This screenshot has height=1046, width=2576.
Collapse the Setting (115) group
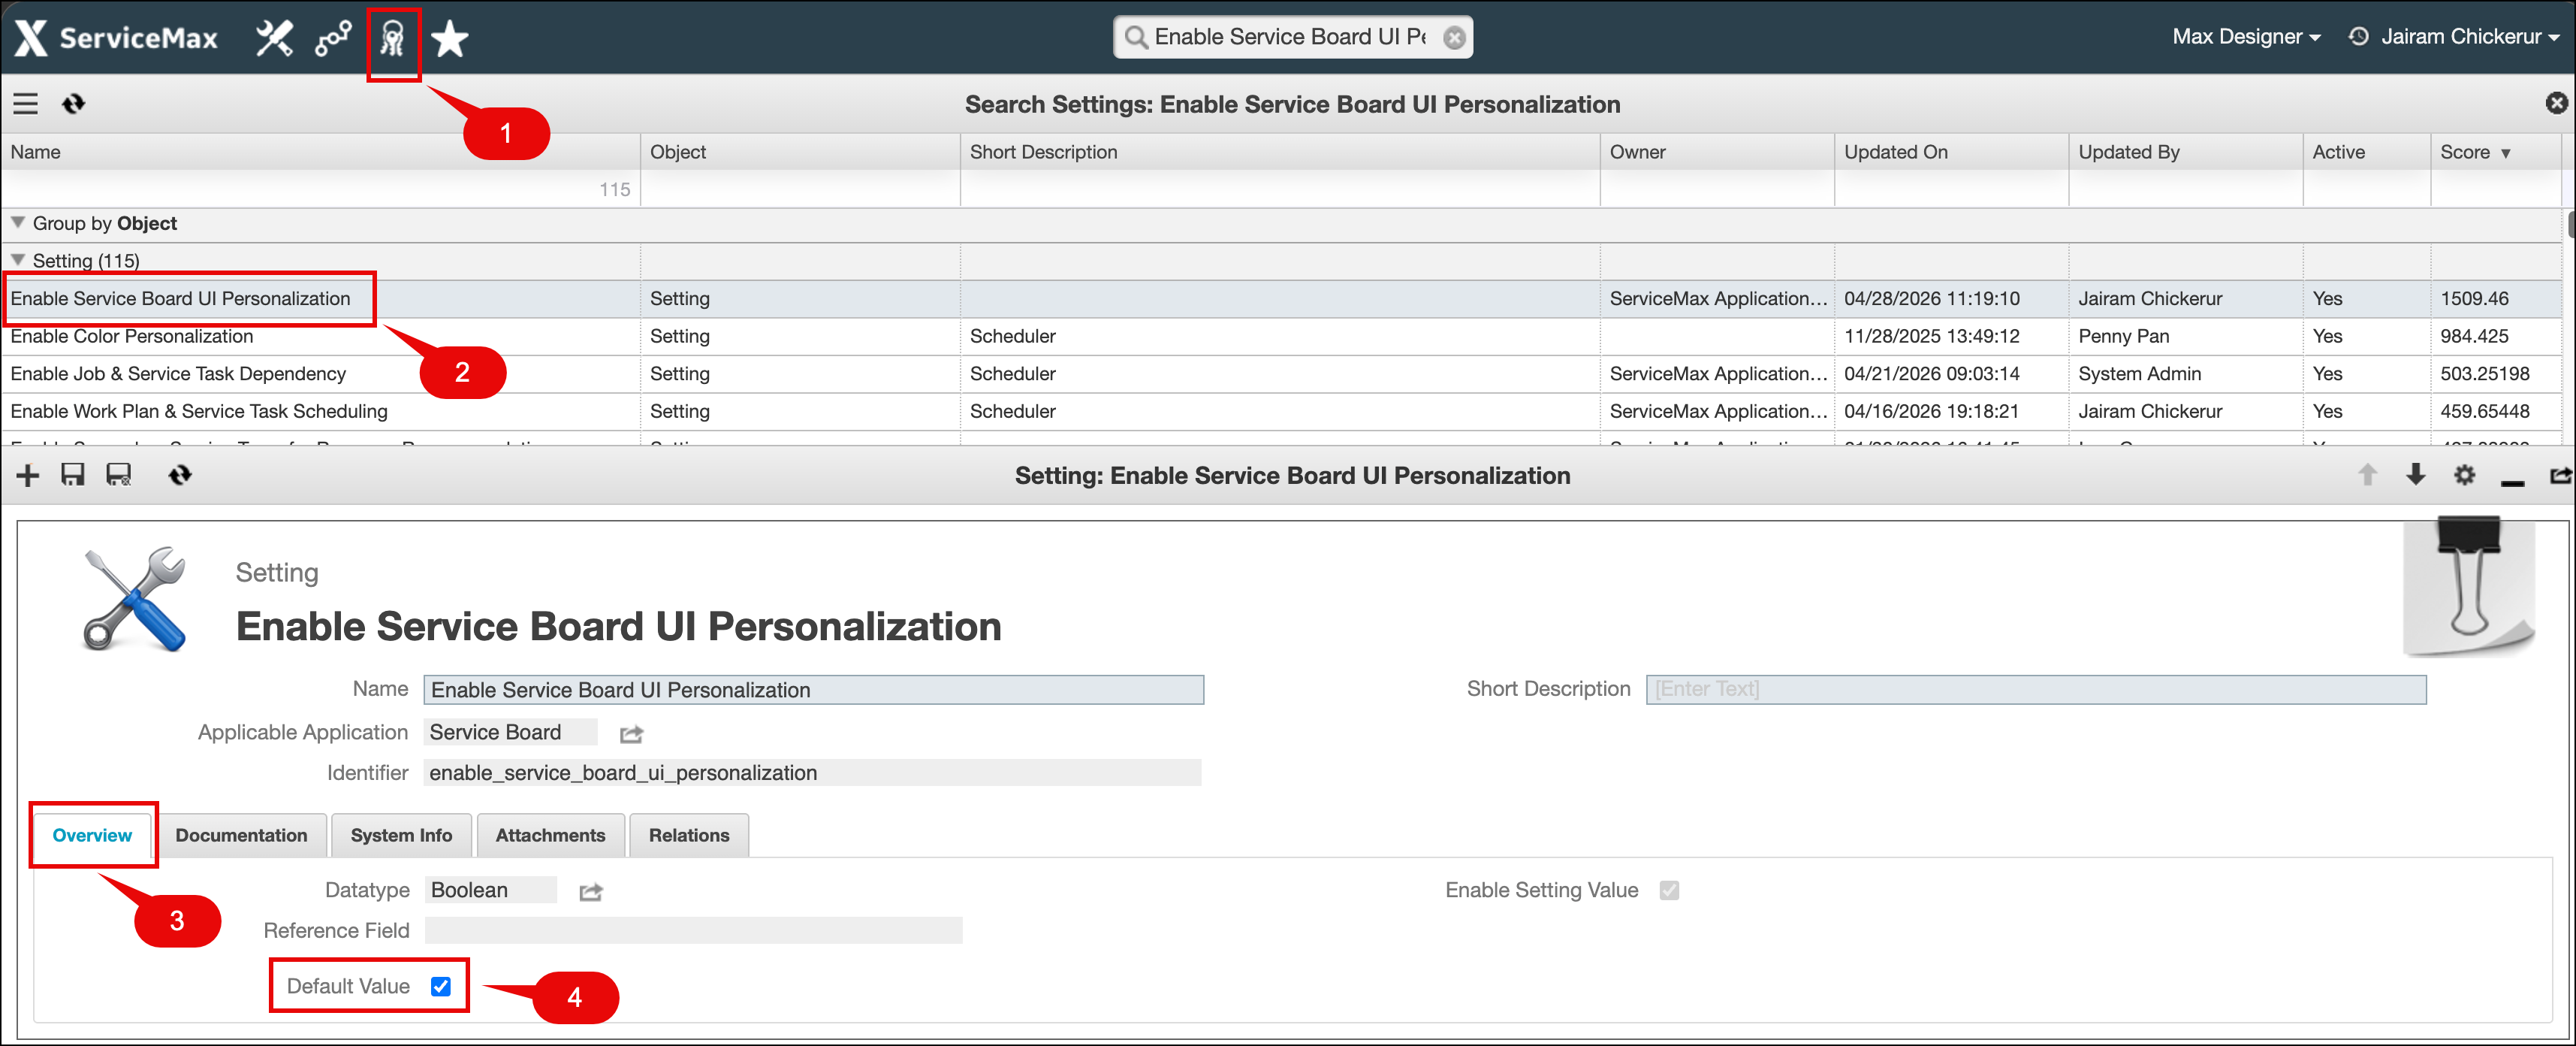point(17,259)
